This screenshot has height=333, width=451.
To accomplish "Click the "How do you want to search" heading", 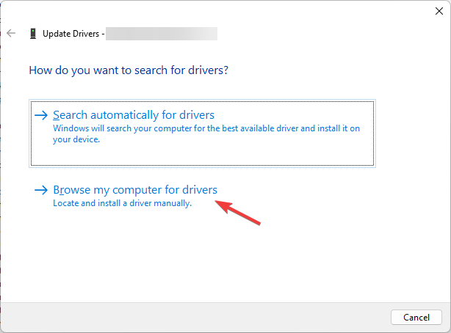I will pyautogui.click(x=129, y=70).
